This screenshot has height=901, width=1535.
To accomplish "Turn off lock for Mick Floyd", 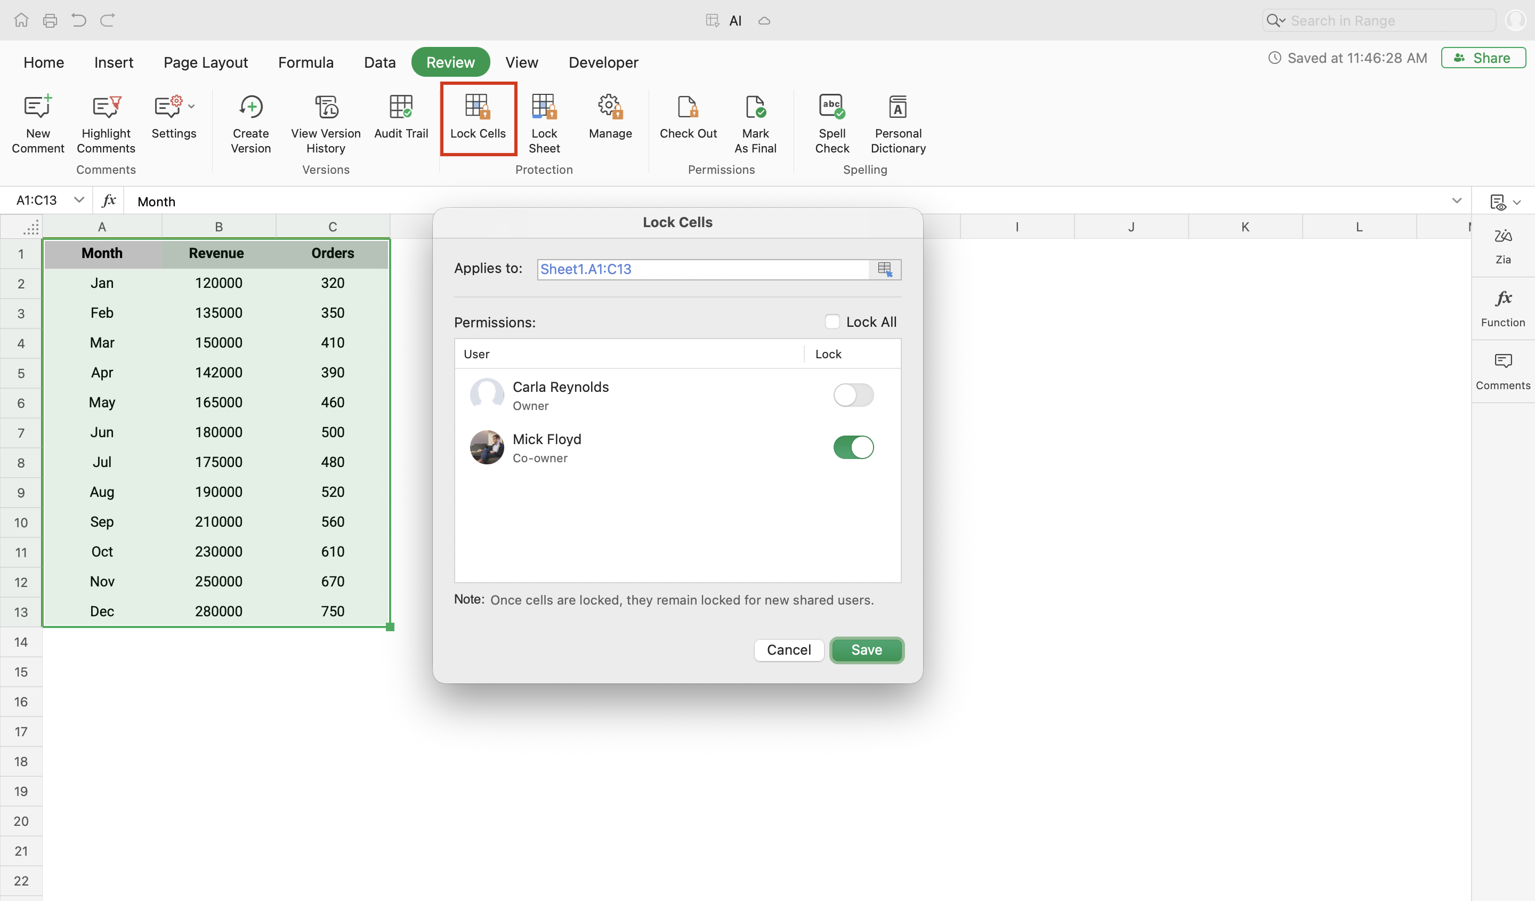I will pos(853,447).
